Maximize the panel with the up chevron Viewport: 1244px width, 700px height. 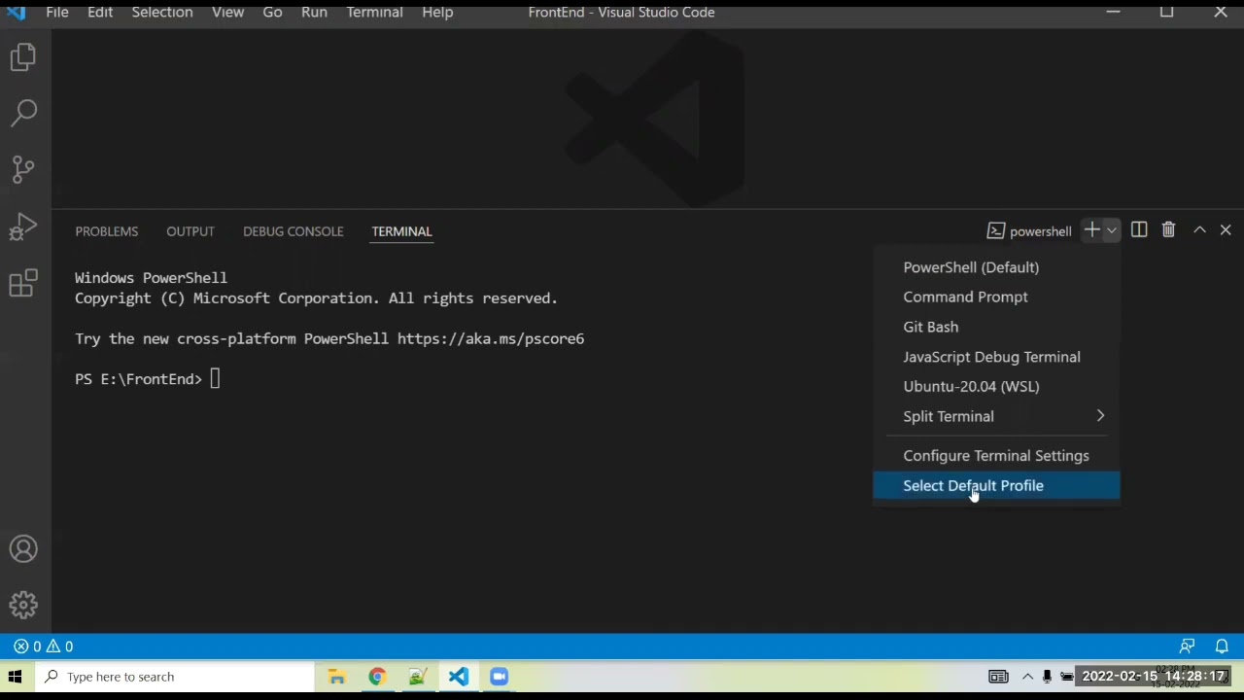click(1199, 230)
